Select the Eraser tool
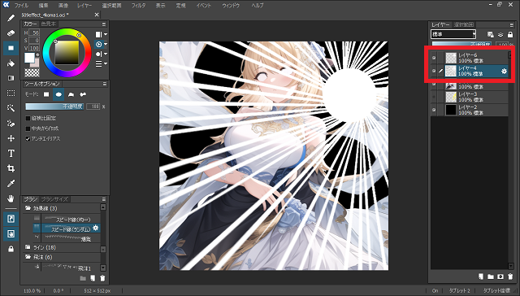Image resolution: width=520 pixels, height=296 pixels. [11, 33]
